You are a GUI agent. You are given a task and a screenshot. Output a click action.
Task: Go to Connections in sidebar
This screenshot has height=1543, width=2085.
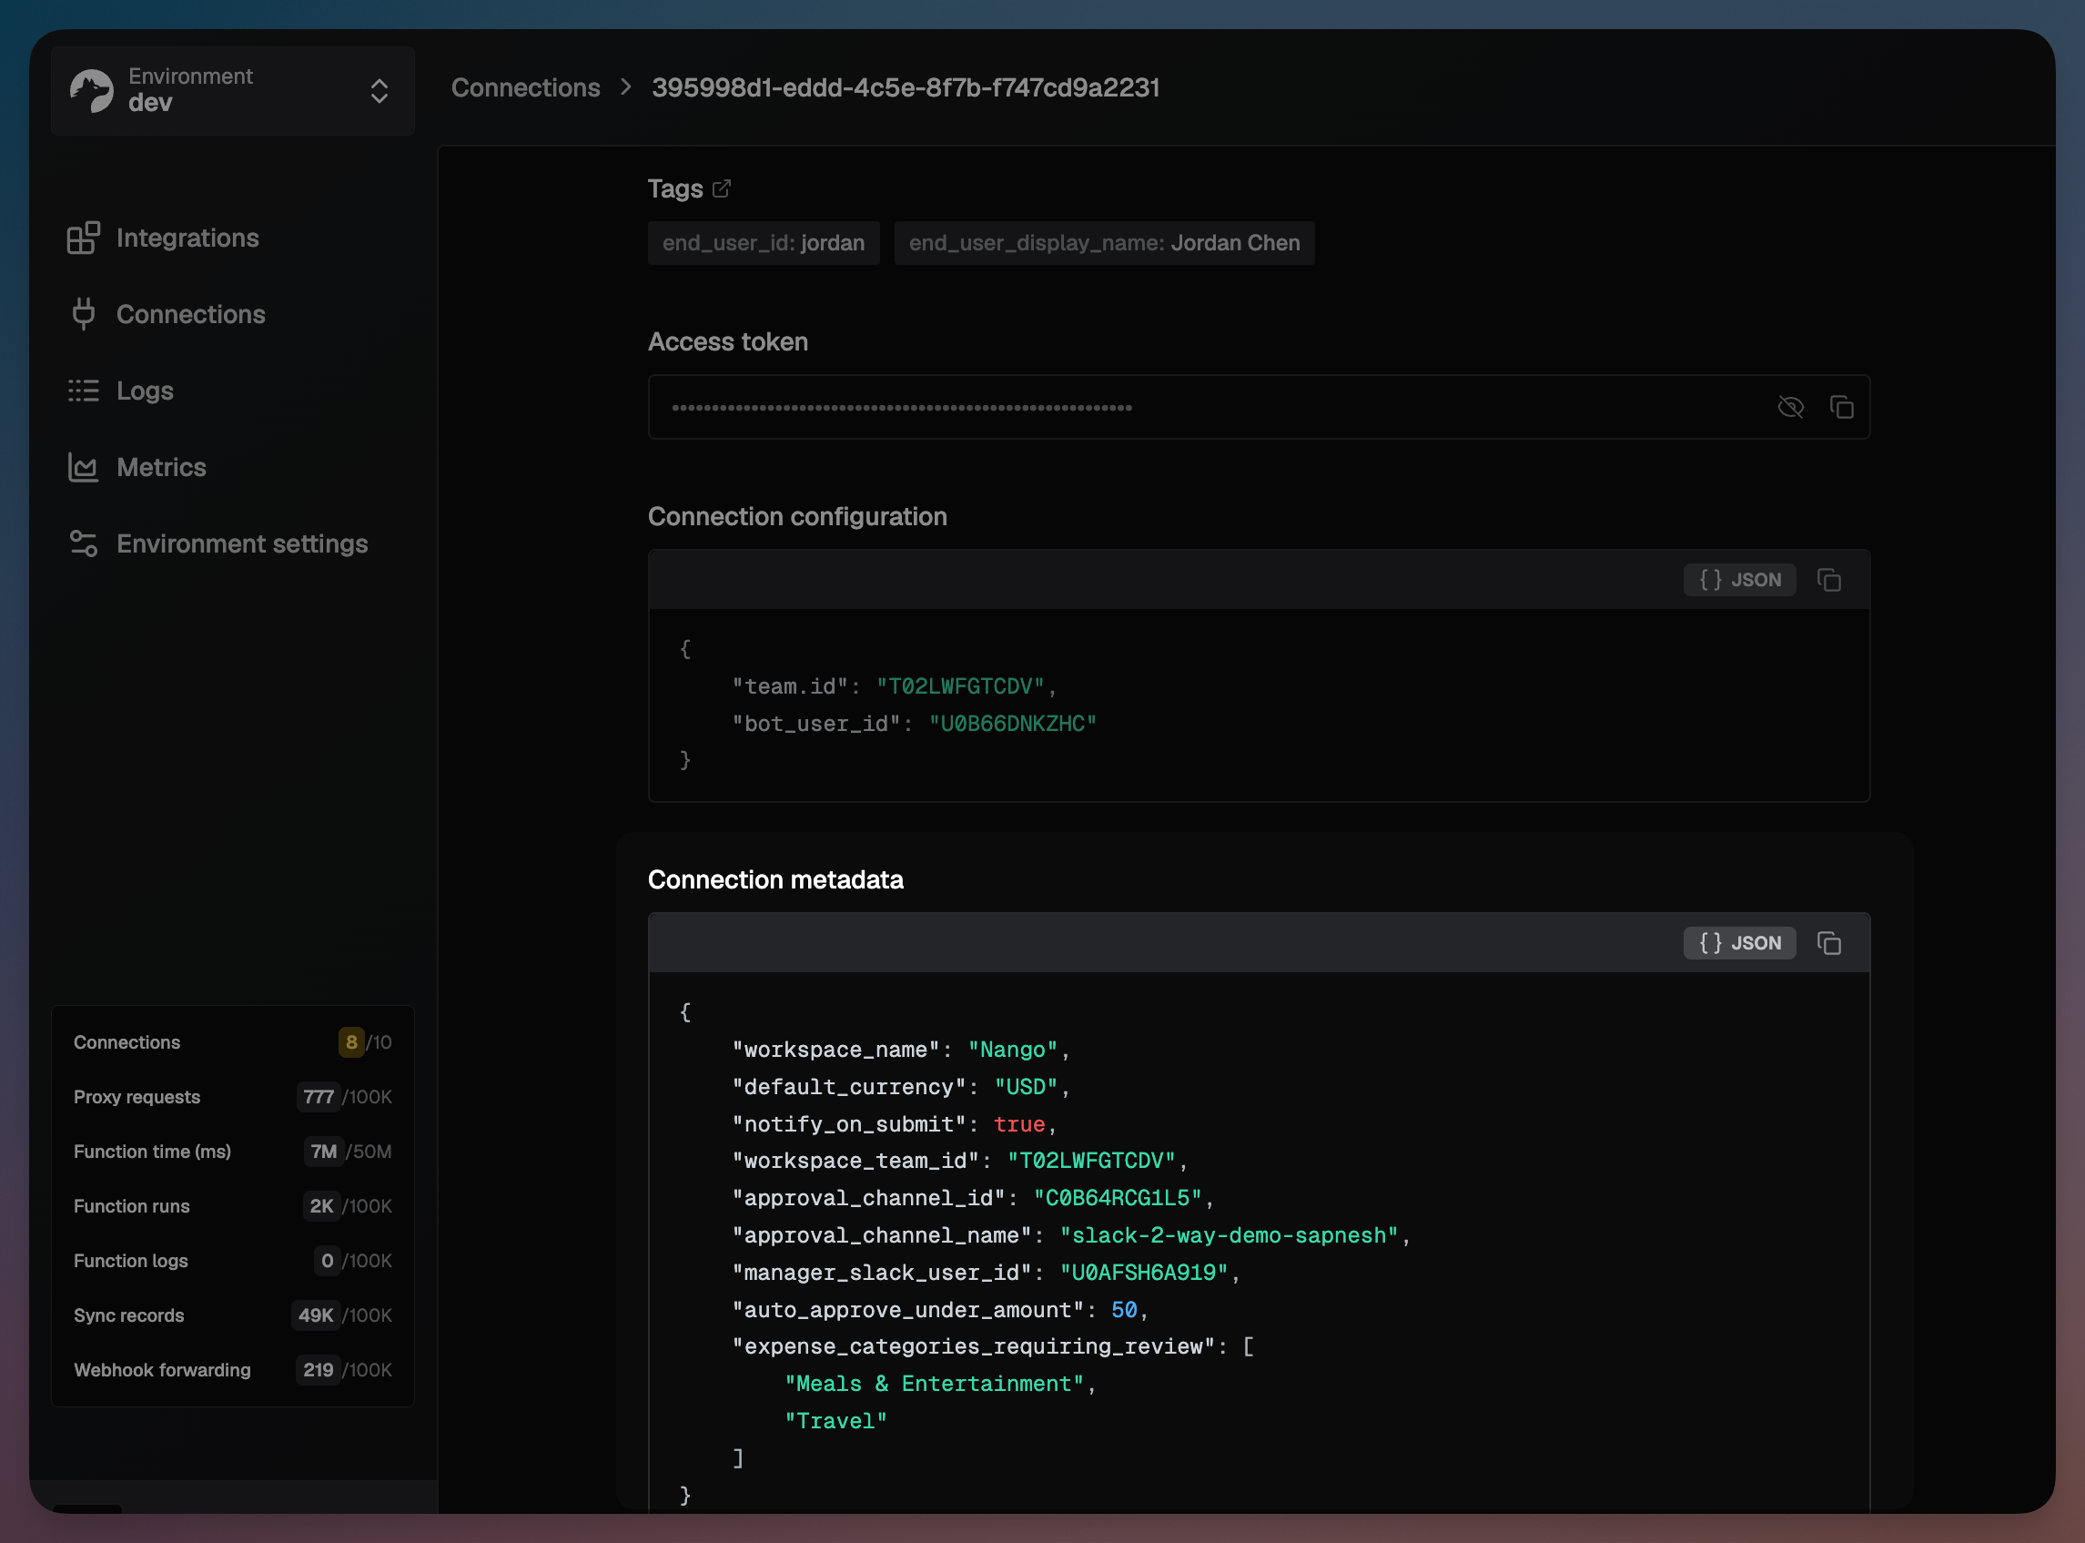[190, 315]
